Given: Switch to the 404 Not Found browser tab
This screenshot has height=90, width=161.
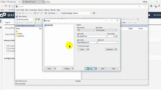Looking at the screenshot, I should click(x=33, y=2).
